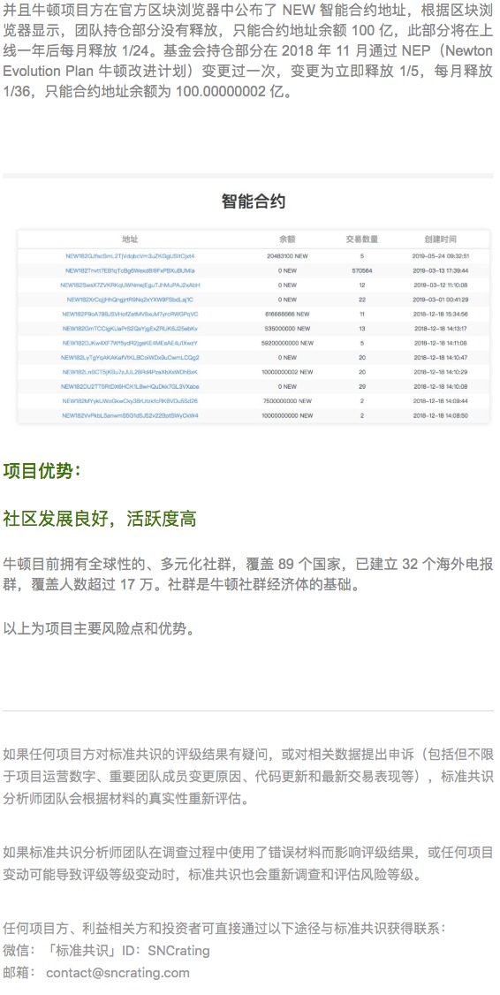500x995 pixels.
Task: Open contract address starting NEW182SwsX7ZVKR
Action: (x=130, y=285)
